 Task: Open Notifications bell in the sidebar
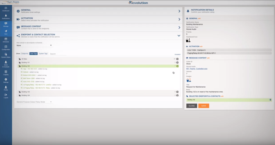[6, 17]
